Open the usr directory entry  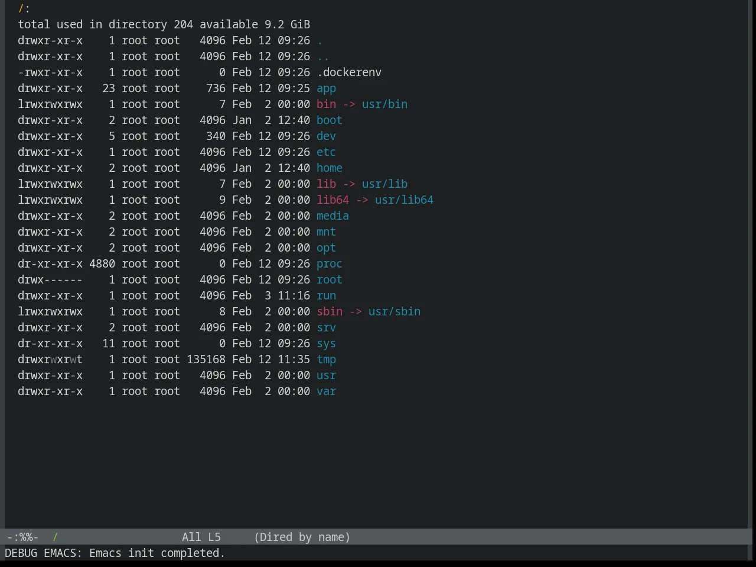tap(326, 376)
